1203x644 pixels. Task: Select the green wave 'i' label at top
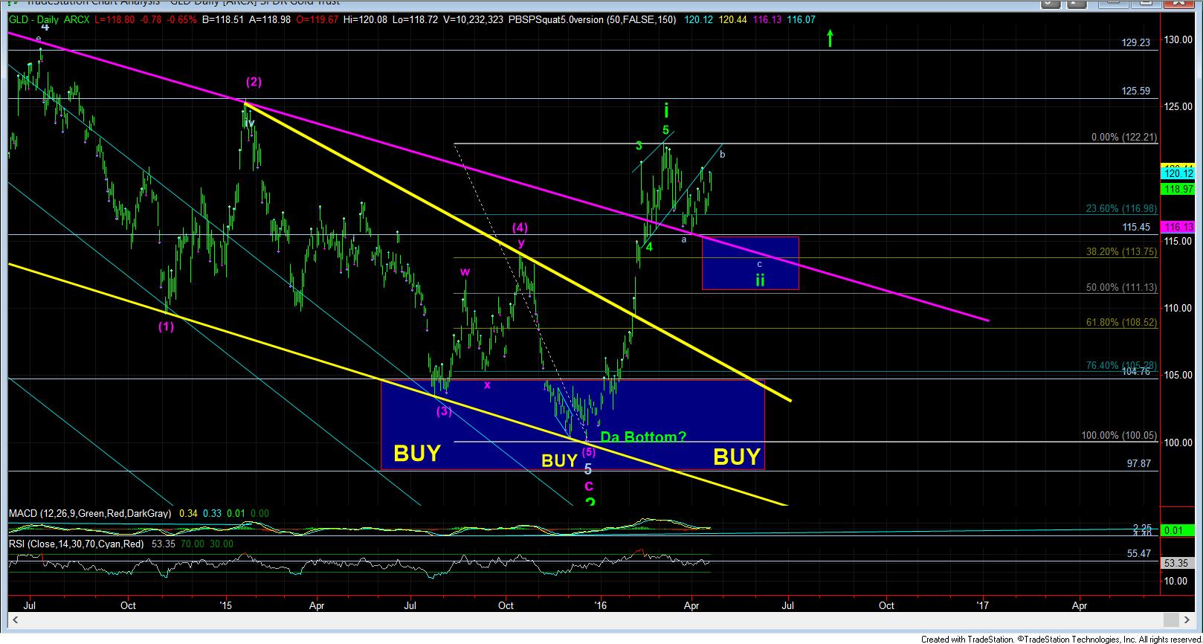tap(666, 111)
